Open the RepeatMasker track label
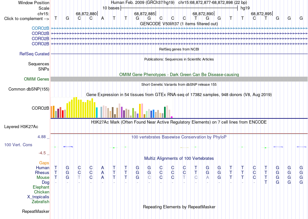Viewport: 308px width, 219px height. pos(36,211)
